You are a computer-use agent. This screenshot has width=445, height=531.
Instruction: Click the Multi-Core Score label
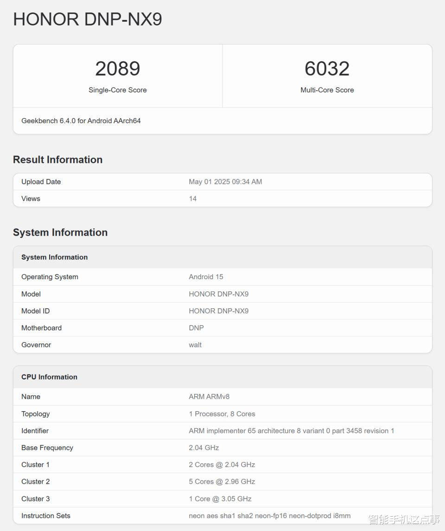(x=327, y=90)
